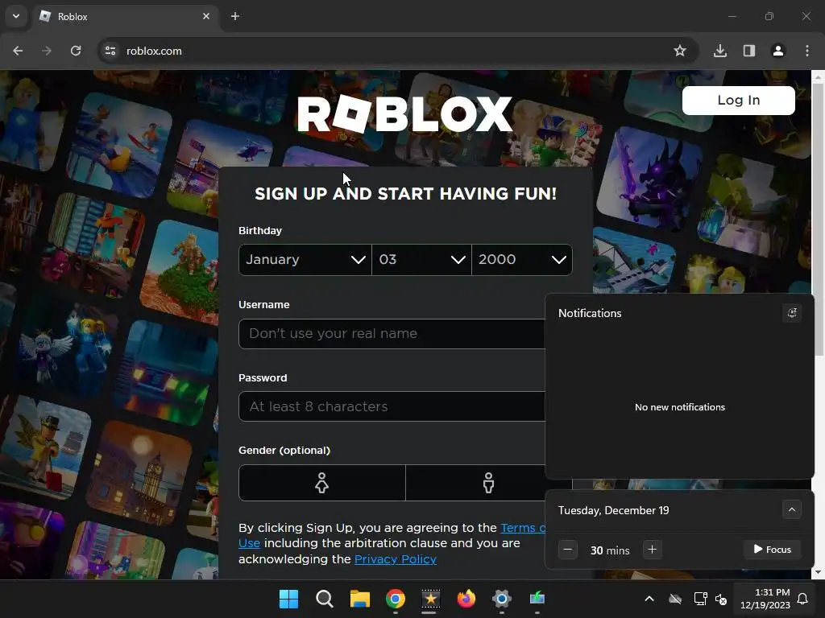
Task: Open the Windows Start menu
Action: coord(288,599)
